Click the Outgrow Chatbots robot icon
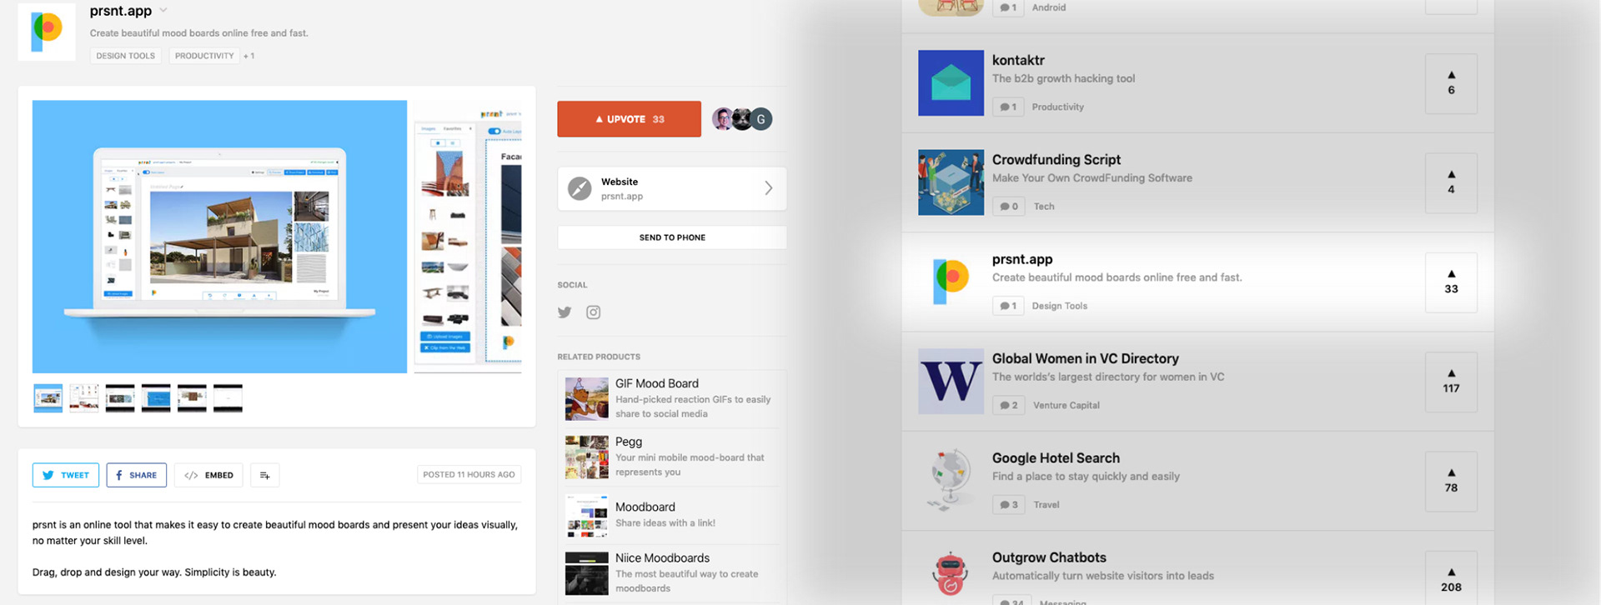This screenshot has height=605, width=1601. [x=951, y=575]
